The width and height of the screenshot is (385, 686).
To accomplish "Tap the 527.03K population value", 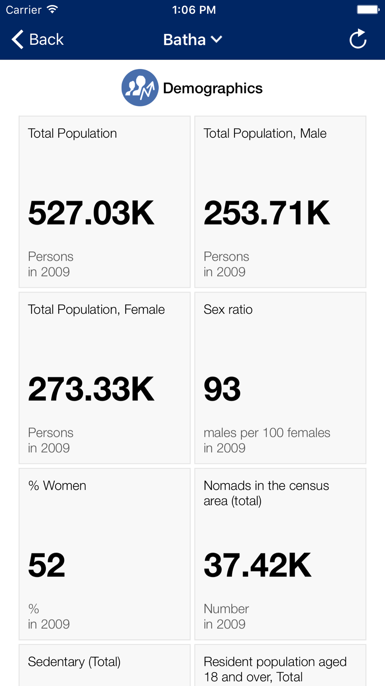I will pyautogui.click(x=91, y=213).
